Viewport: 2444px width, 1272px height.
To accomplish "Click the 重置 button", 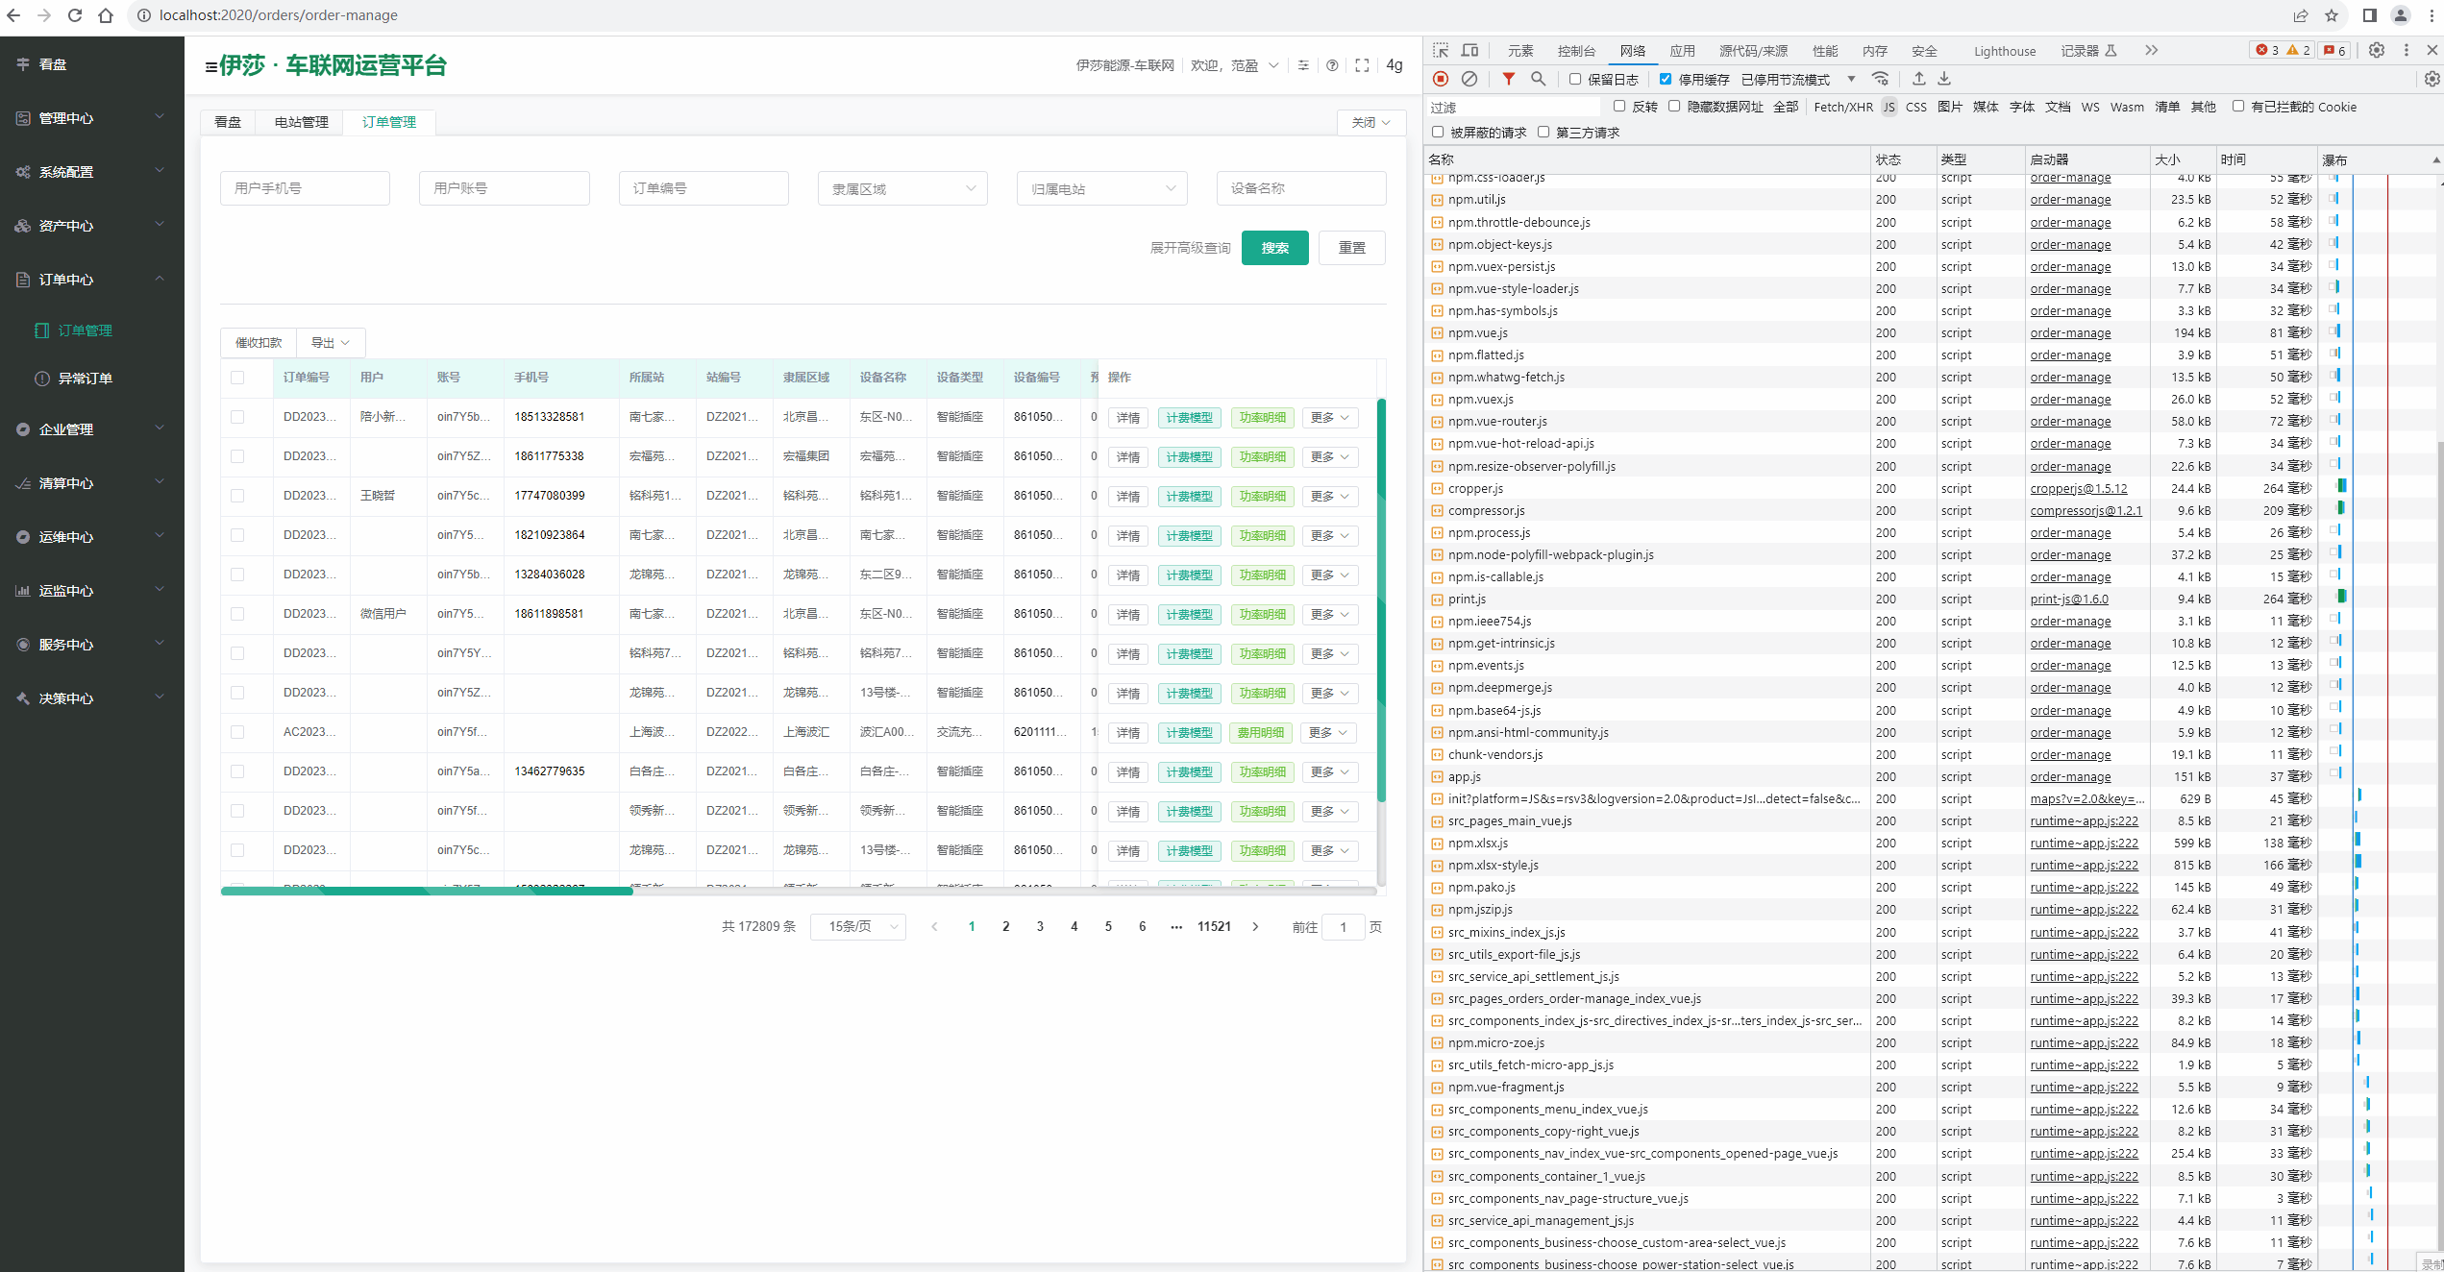I will coord(1351,248).
